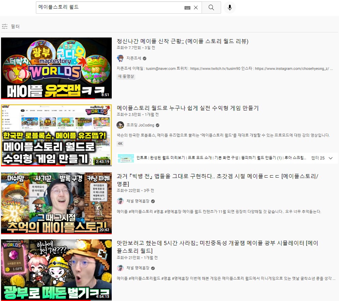The width and height of the screenshot is (339, 301).
Task: Click the 지존조세 channel avatar
Action: (120, 58)
